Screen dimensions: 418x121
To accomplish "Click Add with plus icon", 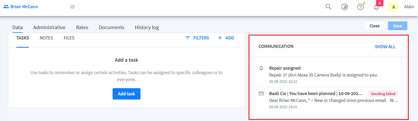I will 226,38.
